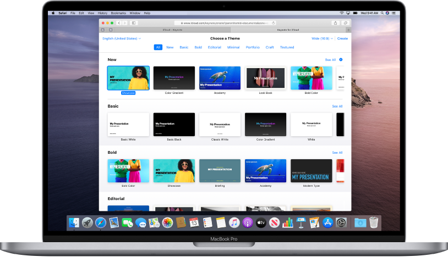Click the arrow beside New See All
Viewport: 448px width, 257px height.
pyautogui.click(x=341, y=59)
